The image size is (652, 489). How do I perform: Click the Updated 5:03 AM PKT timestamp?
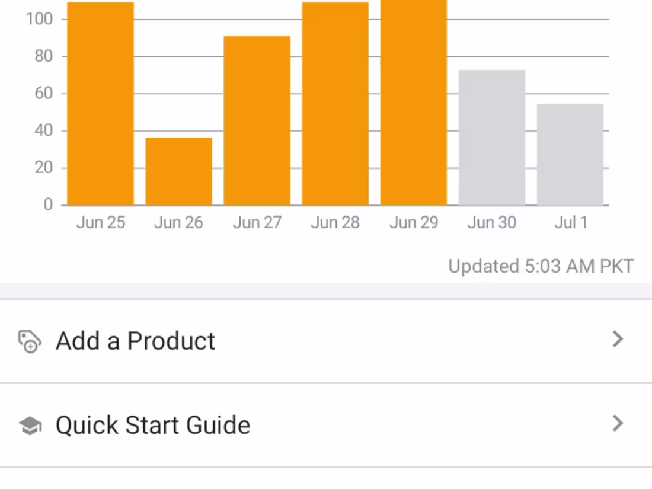click(541, 266)
